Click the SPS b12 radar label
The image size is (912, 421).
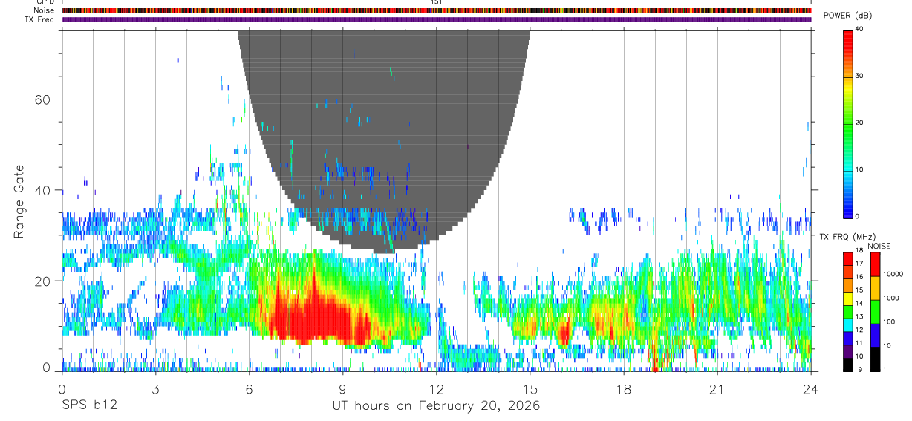pyautogui.click(x=88, y=405)
